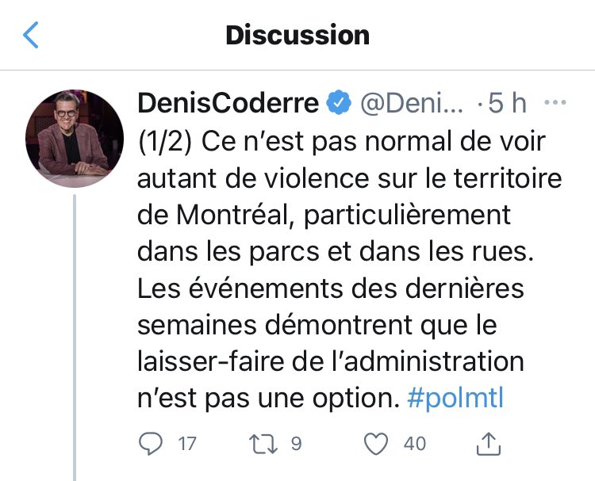This screenshot has height=481, width=595.
Task: Open Denis Coderre's profile picture
Action: tap(75, 139)
